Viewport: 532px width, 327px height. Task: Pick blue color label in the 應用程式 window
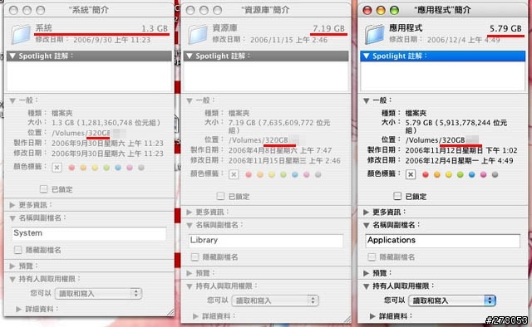(471, 174)
